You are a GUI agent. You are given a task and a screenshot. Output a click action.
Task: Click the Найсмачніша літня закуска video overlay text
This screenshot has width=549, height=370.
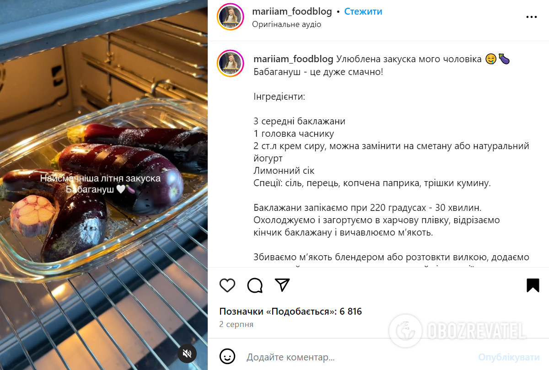click(100, 183)
